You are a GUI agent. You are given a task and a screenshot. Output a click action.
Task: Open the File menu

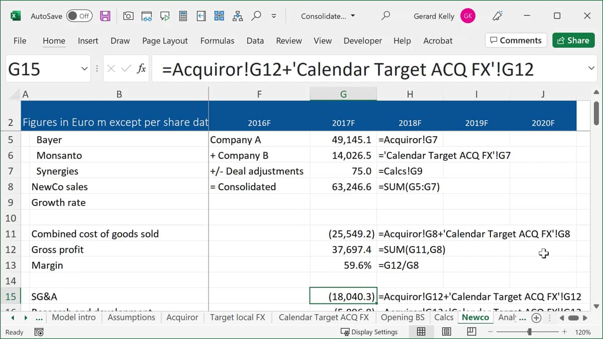click(20, 41)
